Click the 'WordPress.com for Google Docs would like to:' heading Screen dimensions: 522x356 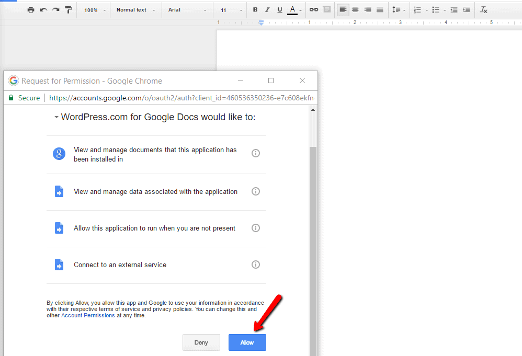pyautogui.click(x=158, y=117)
